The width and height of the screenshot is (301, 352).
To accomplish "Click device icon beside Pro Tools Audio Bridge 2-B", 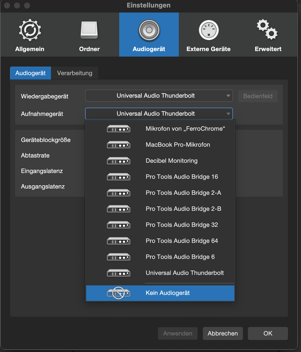I will point(118,209).
